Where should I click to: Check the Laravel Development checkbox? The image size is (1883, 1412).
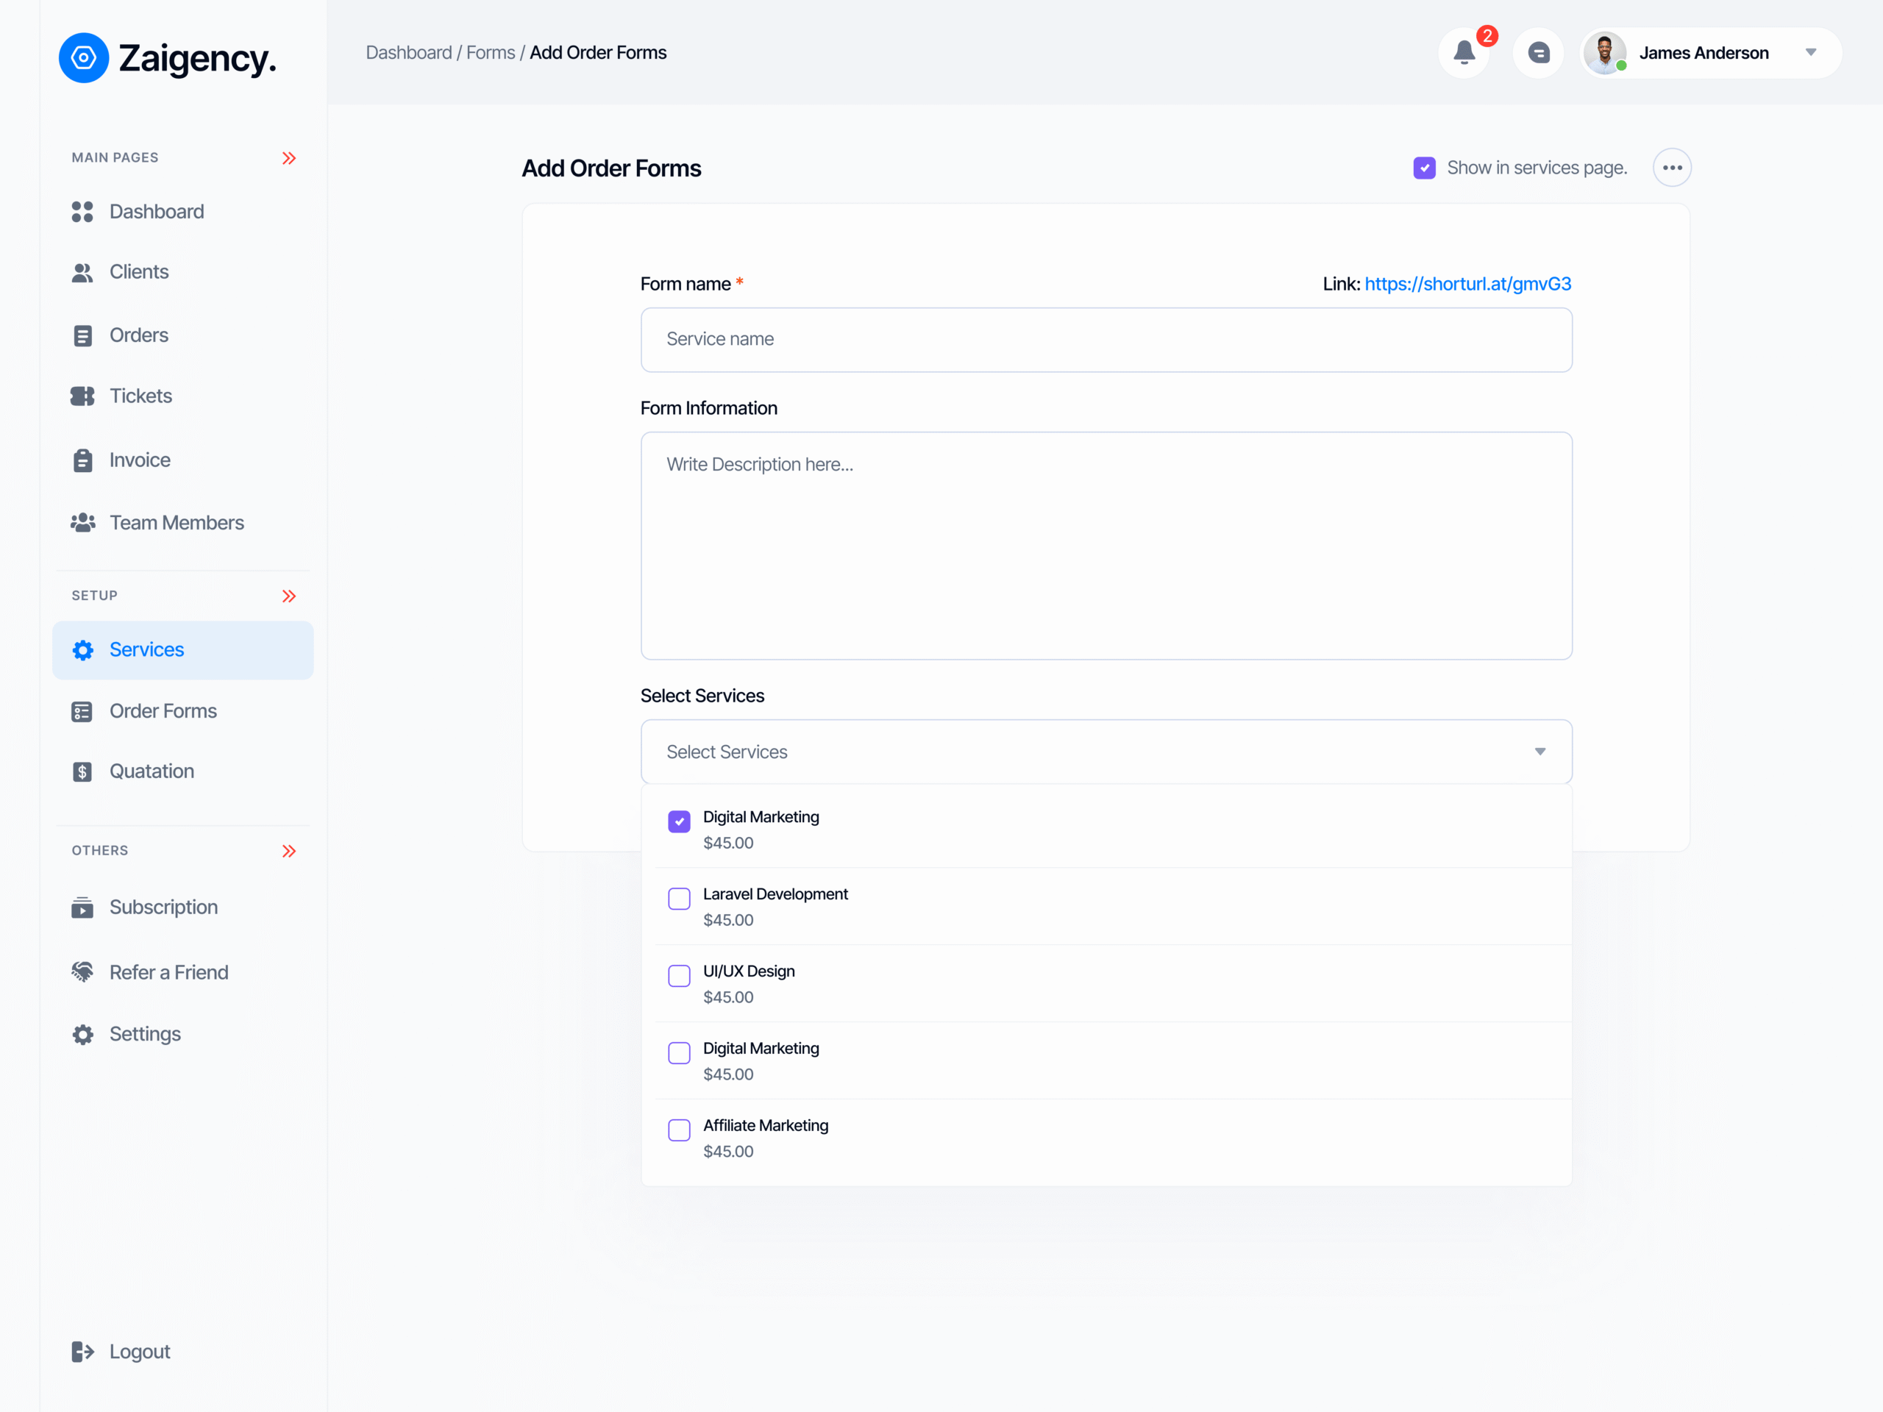coord(680,899)
